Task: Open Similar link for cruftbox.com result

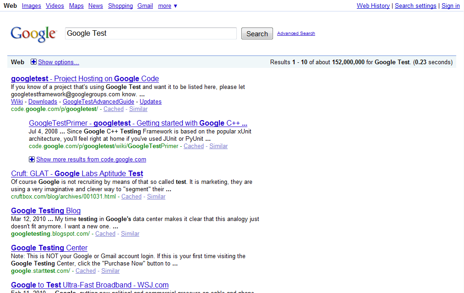Action: pyautogui.click(x=156, y=196)
